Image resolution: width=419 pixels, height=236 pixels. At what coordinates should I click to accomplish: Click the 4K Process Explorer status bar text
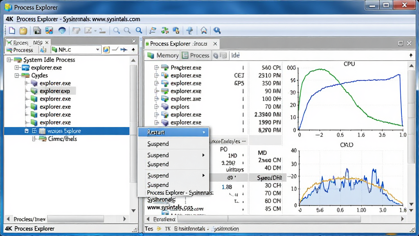pyautogui.click(x=29, y=229)
